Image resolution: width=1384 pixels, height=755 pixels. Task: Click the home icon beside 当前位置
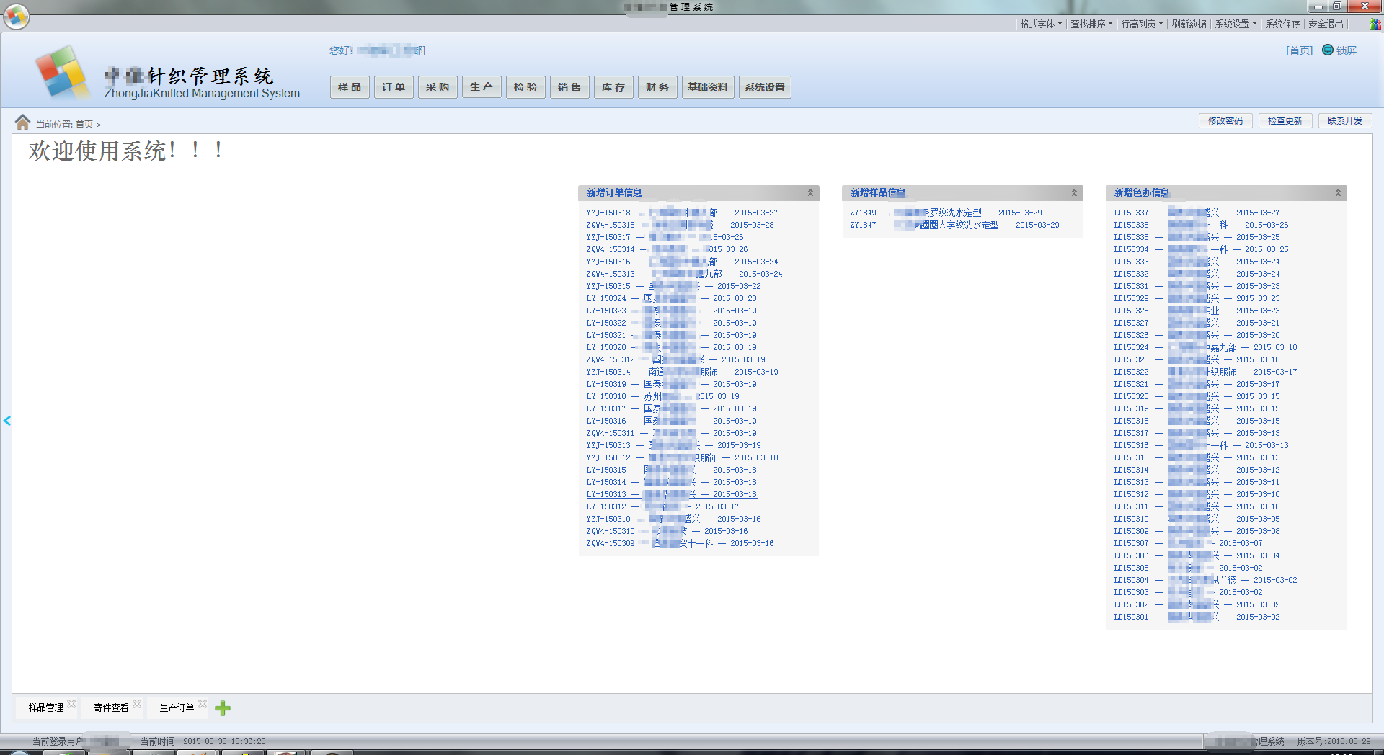click(22, 122)
